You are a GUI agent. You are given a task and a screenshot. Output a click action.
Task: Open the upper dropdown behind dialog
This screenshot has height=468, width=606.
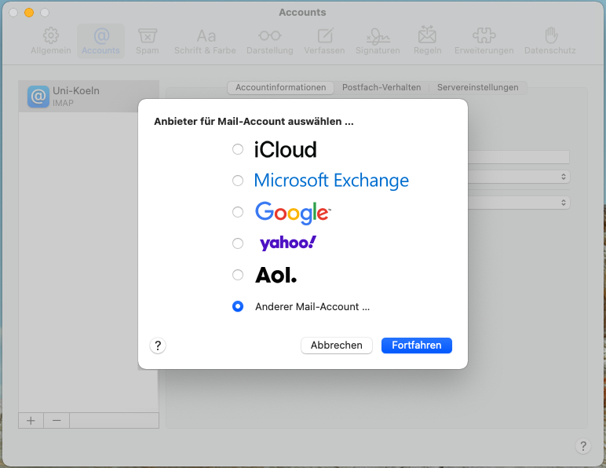519,177
